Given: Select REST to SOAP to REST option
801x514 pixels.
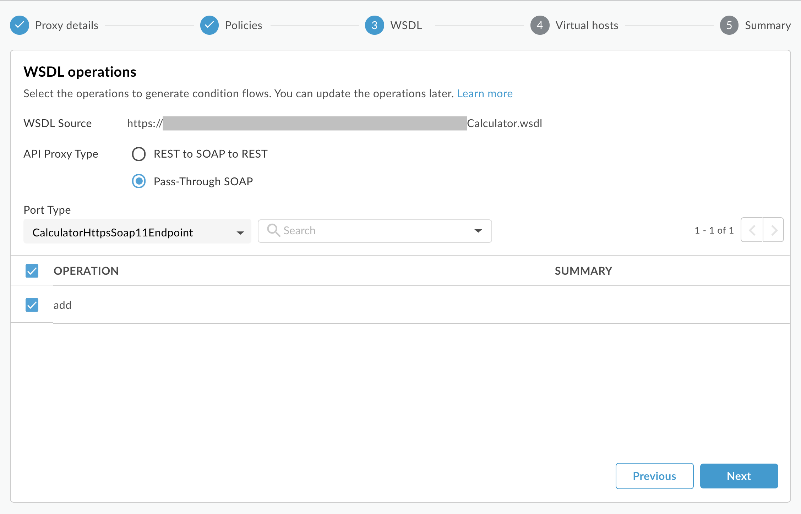Looking at the screenshot, I should coord(139,154).
